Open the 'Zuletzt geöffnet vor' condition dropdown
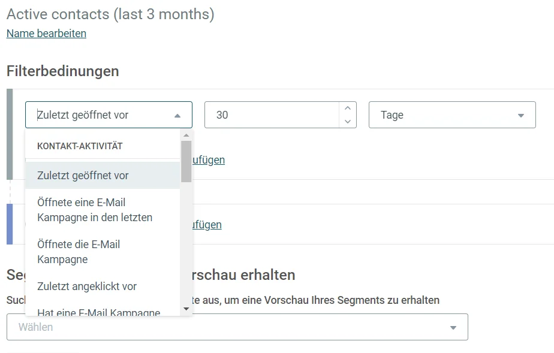 (109, 114)
